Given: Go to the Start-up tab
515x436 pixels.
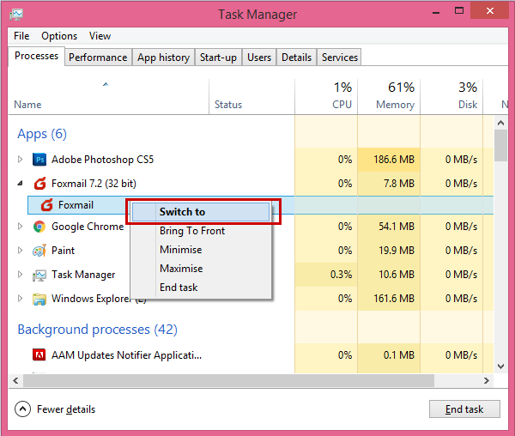Looking at the screenshot, I should point(218,58).
